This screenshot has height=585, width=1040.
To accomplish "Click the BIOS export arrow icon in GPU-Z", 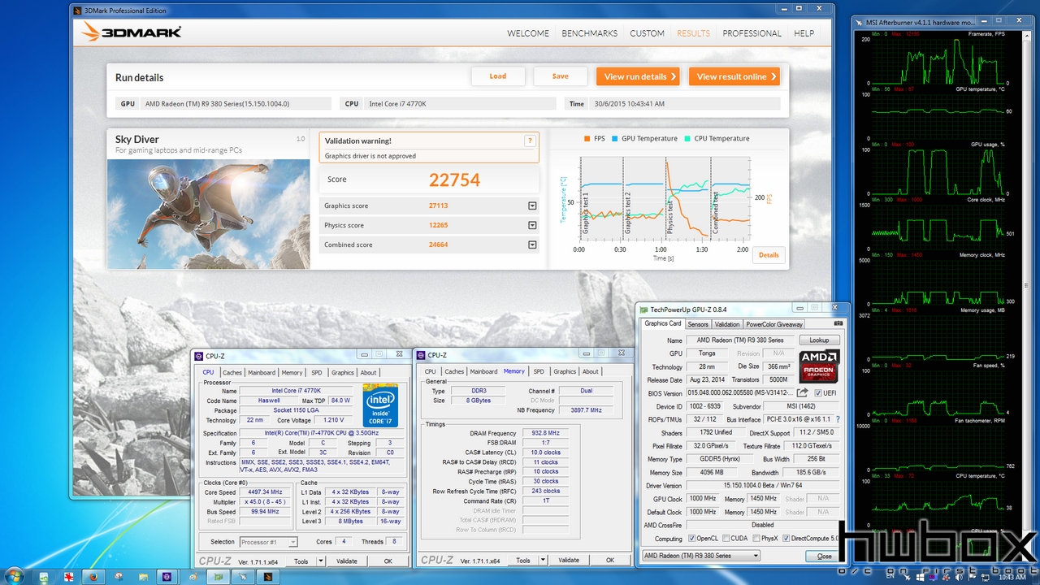I will (802, 393).
